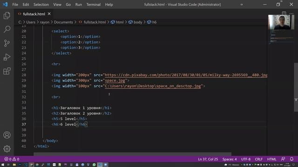
Task: Open the space_on_desctop.jpg path link
Action: (153, 86)
